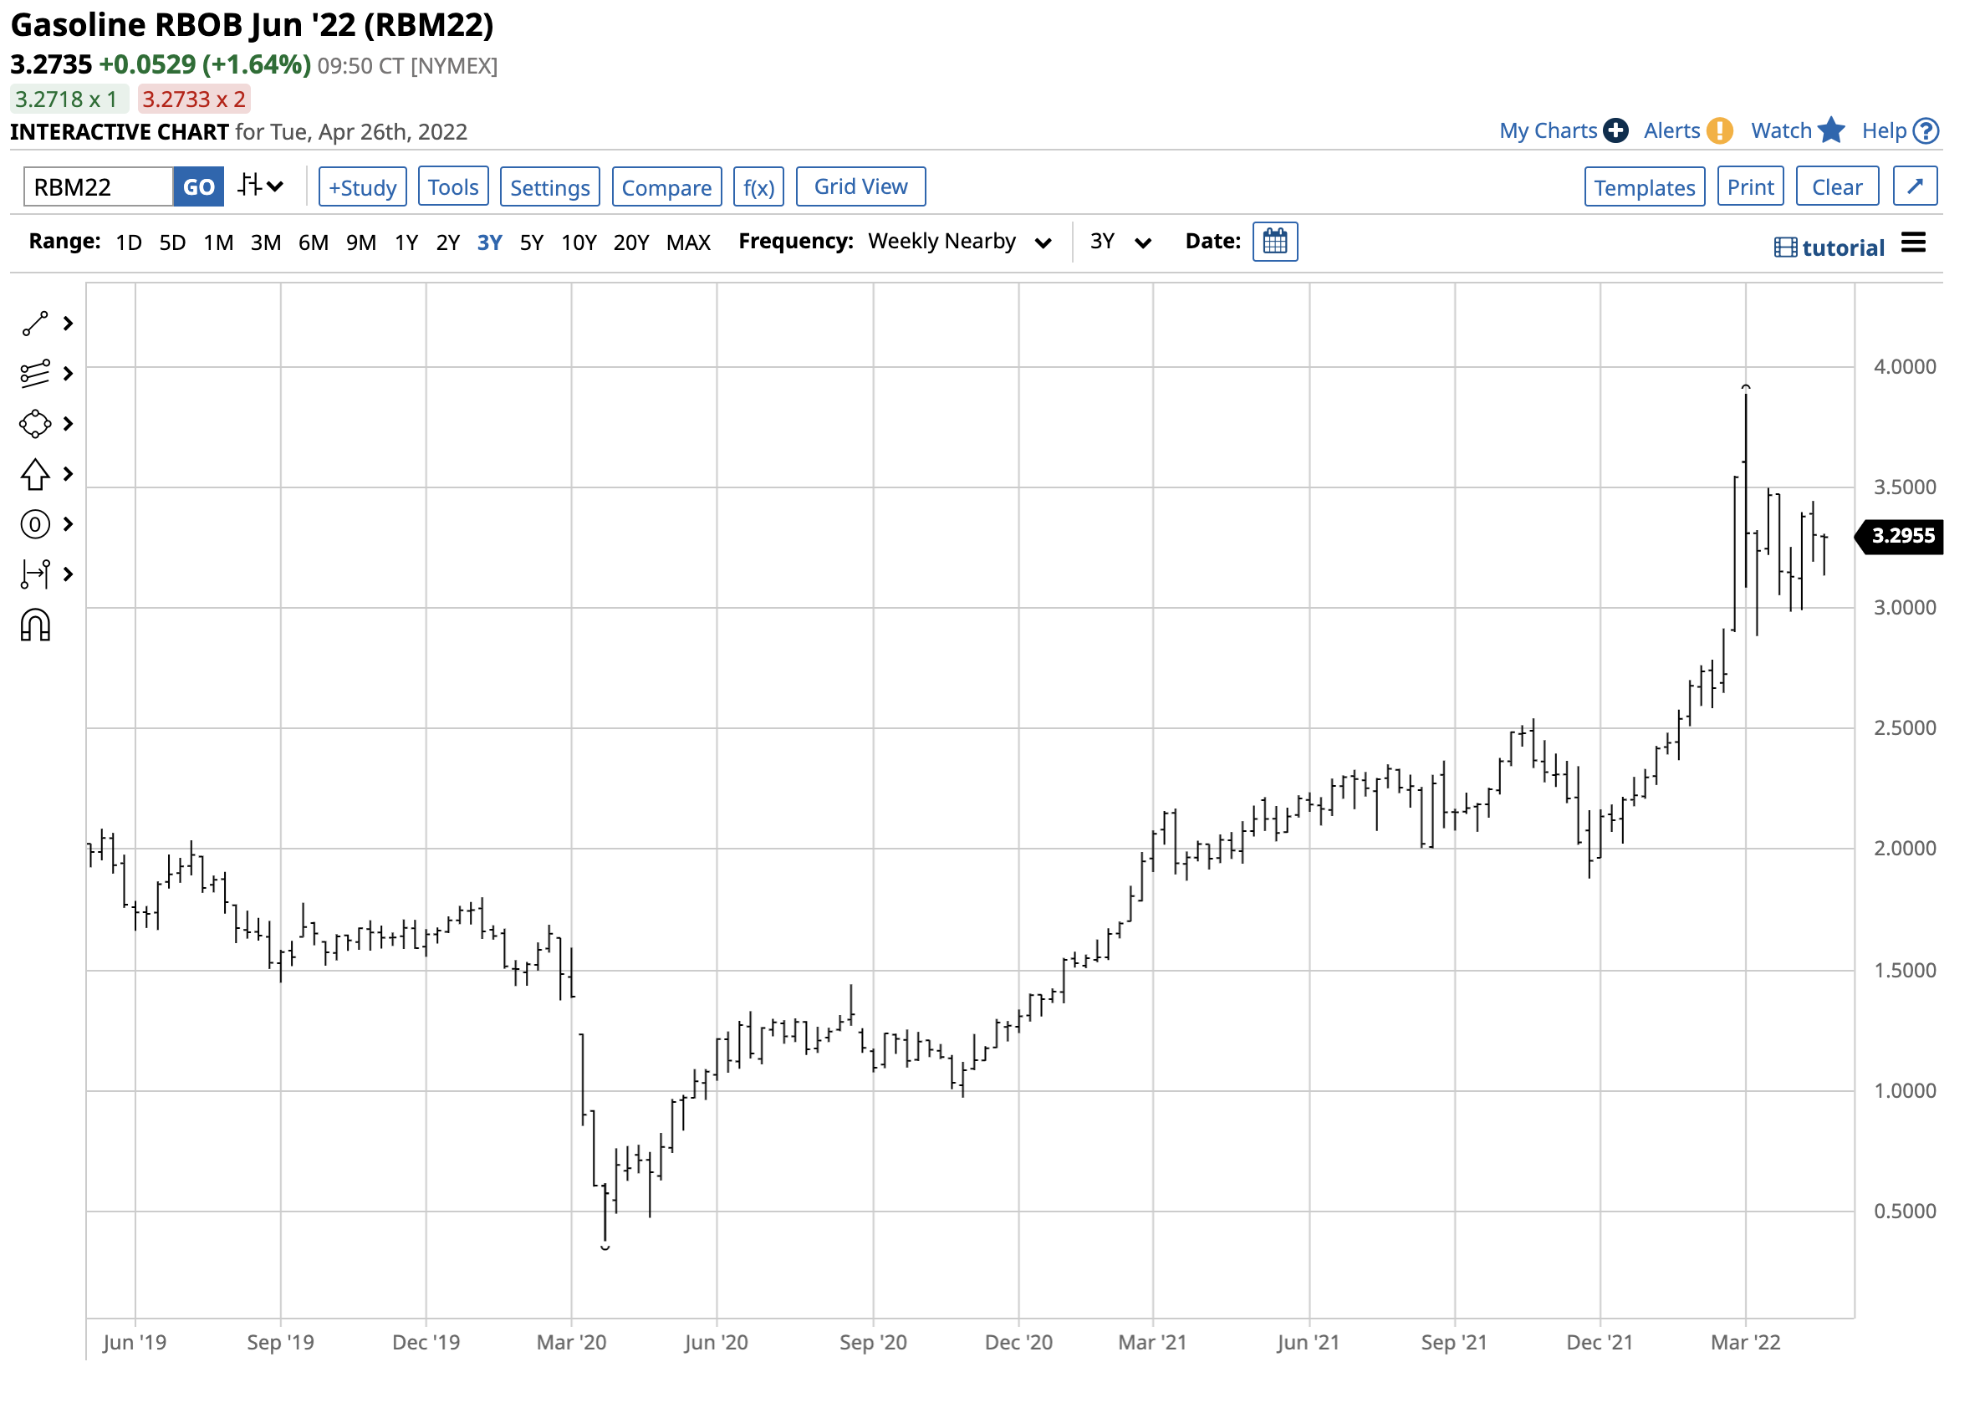Click the magnet snap mode icon
Viewport: 1985px width, 1408px height.
pos(34,626)
